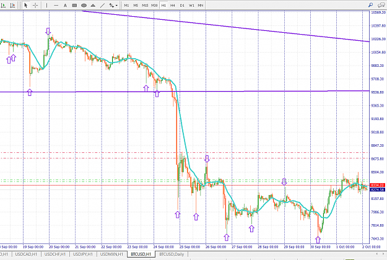The height and width of the screenshot is (260, 387).
Task: Select the triangle shape tool
Action: [93, 5]
